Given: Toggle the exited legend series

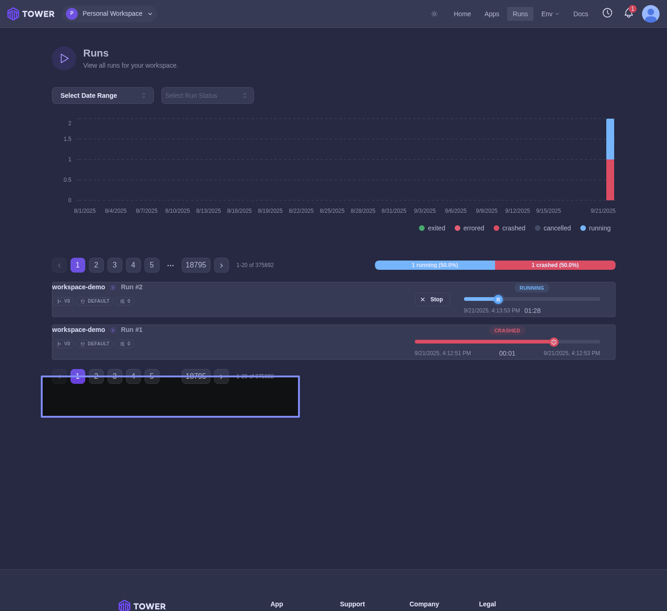Looking at the screenshot, I should point(432,228).
